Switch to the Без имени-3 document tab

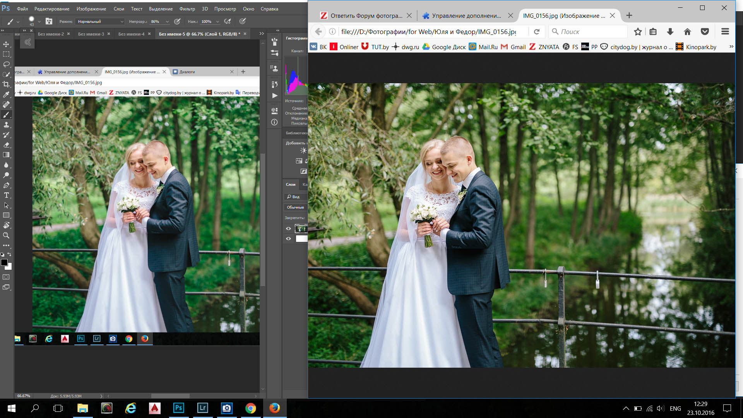click(x=91, y=34)
